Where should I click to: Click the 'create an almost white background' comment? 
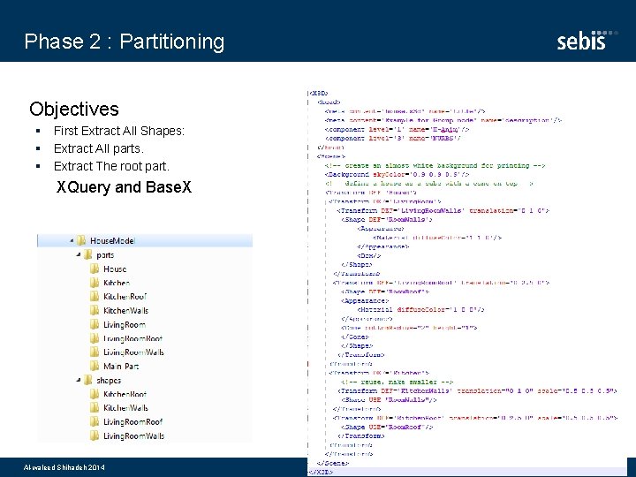tap(435, 165)
